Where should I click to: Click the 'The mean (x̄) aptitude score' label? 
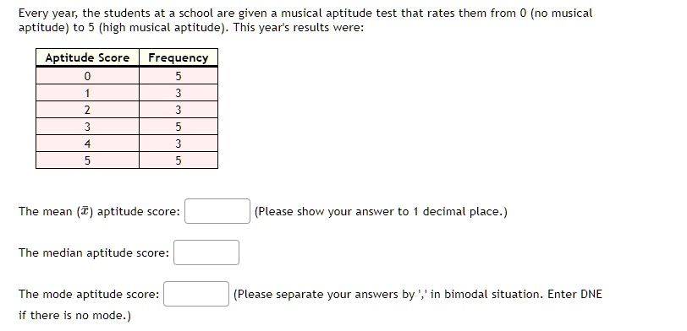(x=99, y=212)
